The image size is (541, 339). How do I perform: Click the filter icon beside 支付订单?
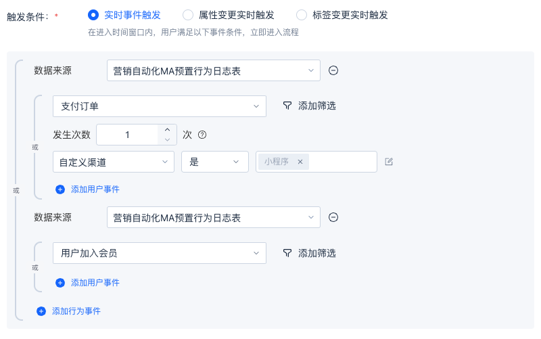coord(287,106)
